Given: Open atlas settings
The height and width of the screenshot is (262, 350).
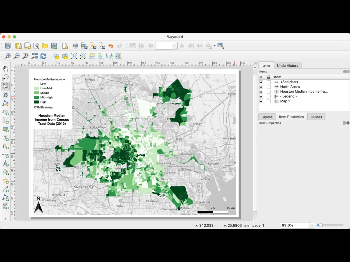Looking at the screenshot, I should (x=220, y=46).
